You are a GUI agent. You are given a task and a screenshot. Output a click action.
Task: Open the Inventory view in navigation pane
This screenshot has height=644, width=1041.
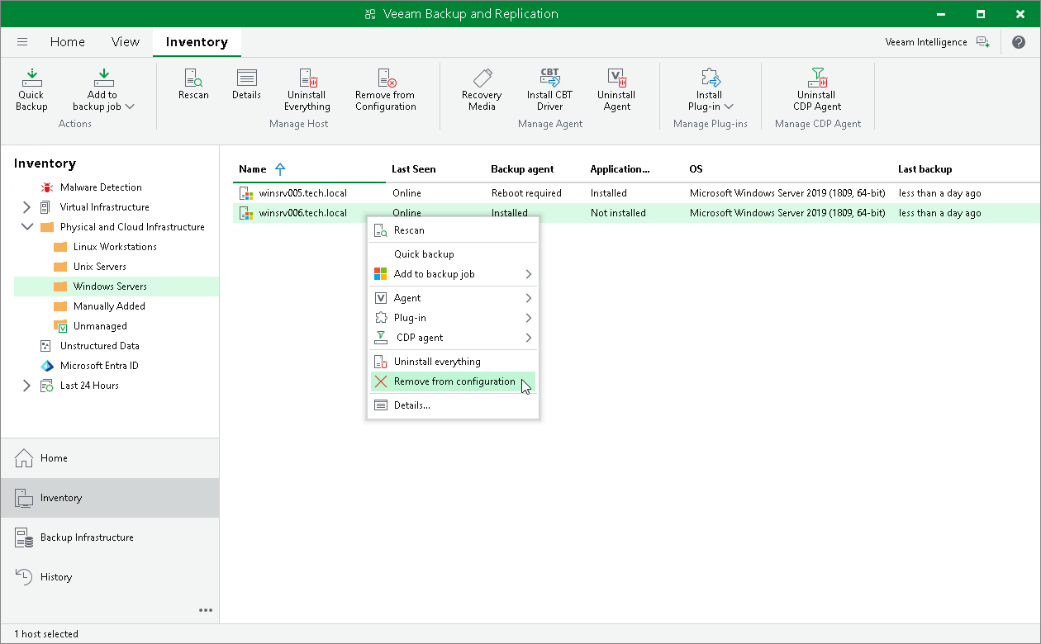coord(110,498)
